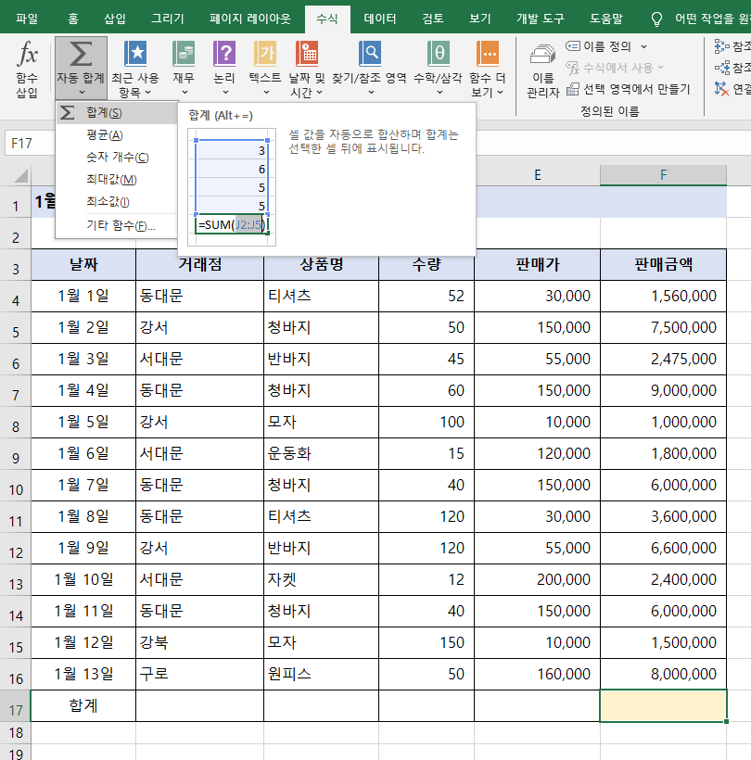Click the 합계 cell in row 17
751x760 pixels.
(x=83, y=705)
